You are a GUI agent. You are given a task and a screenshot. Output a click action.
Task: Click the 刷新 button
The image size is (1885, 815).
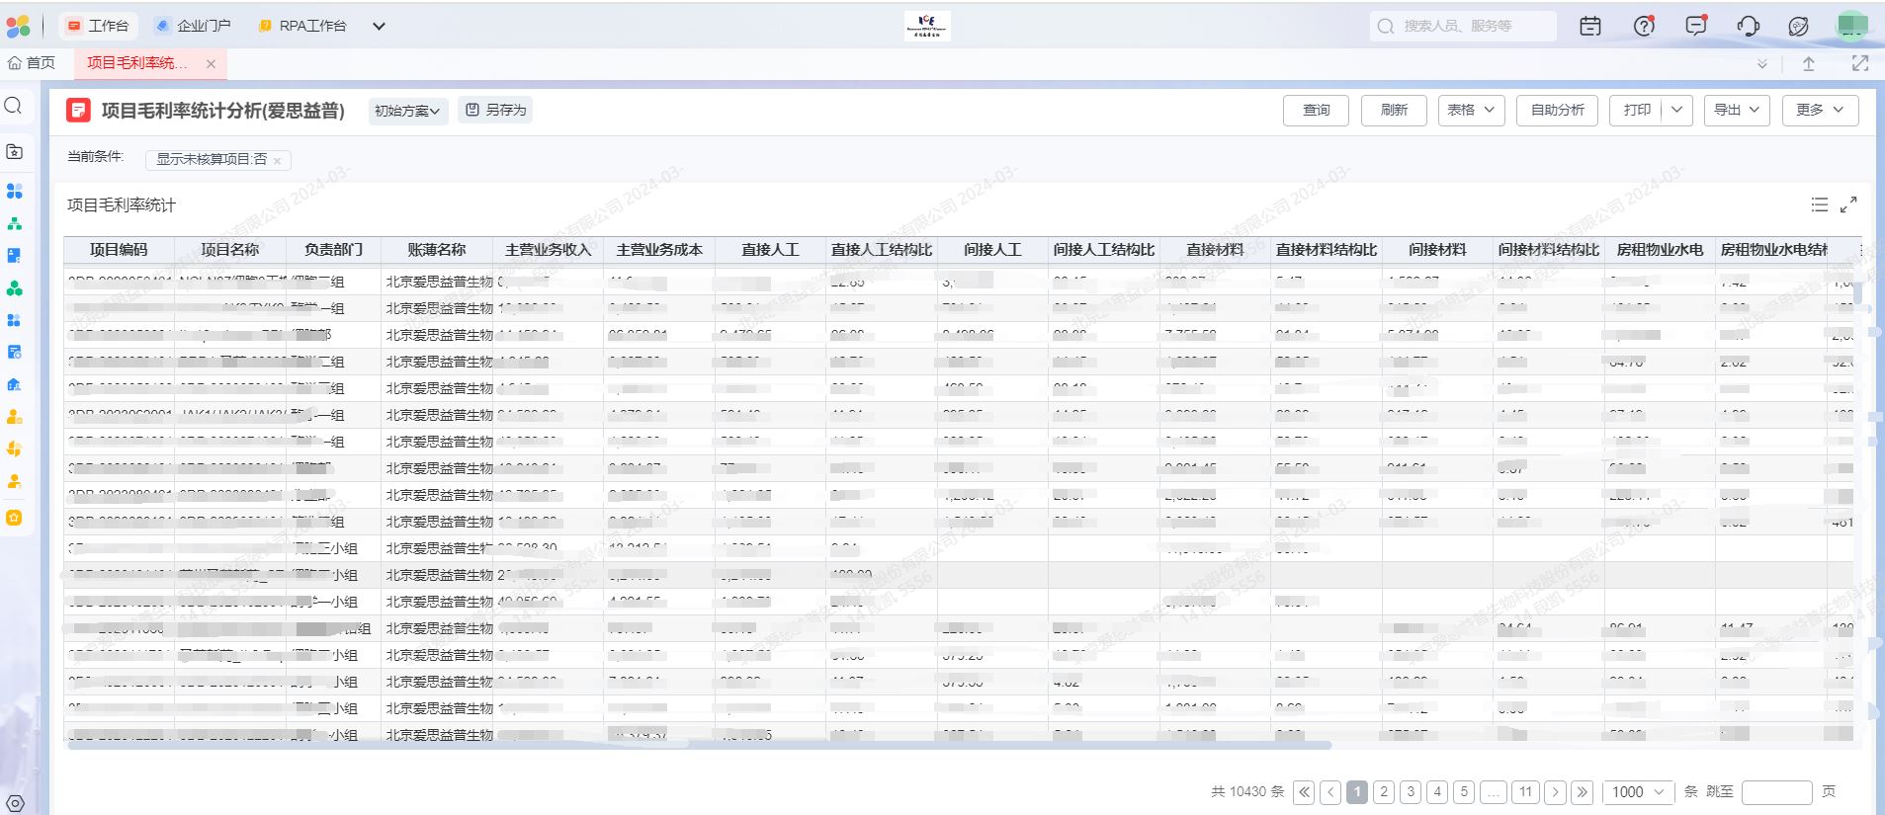(1394, 111)
